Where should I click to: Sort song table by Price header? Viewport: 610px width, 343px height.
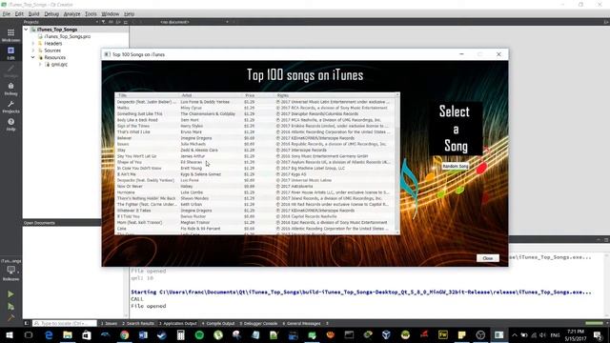click(x=258, y=95)
